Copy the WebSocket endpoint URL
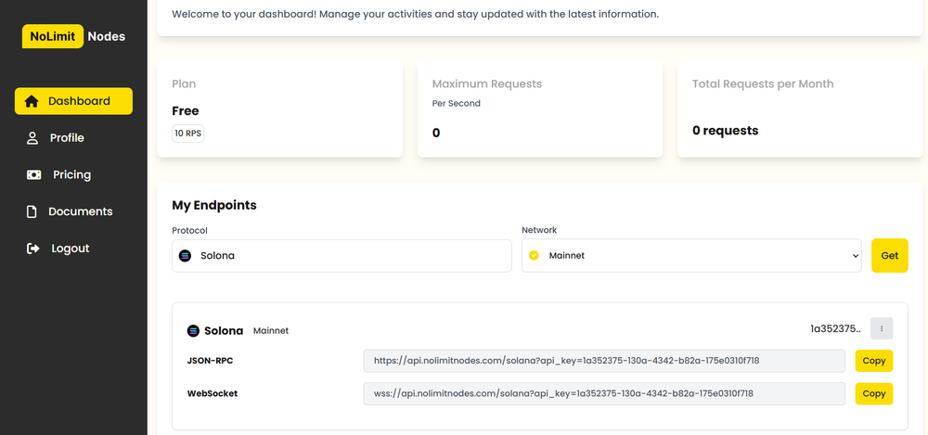The image size is (928, 435). pos(873,393)
